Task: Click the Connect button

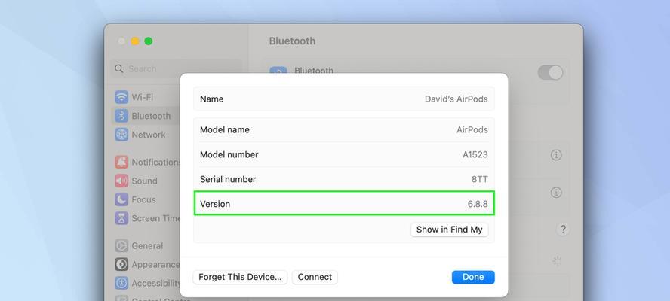Action: coord(315,277)
